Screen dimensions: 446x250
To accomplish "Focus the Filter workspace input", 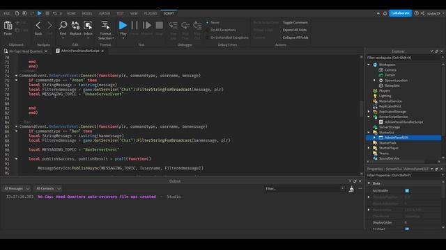I will point(403,58).
